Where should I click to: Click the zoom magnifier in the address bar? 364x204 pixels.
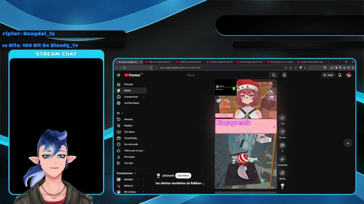[x=291, y=68]
